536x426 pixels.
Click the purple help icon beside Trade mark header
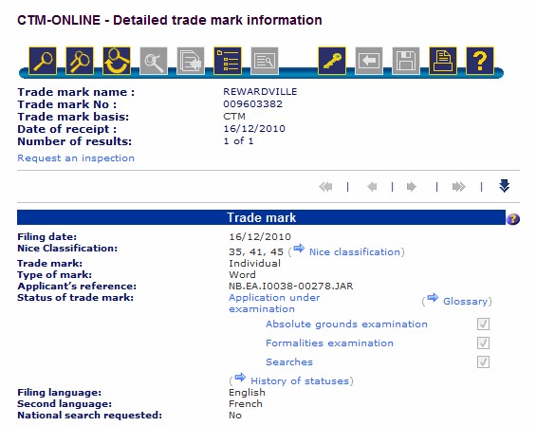tap(513, 219)
